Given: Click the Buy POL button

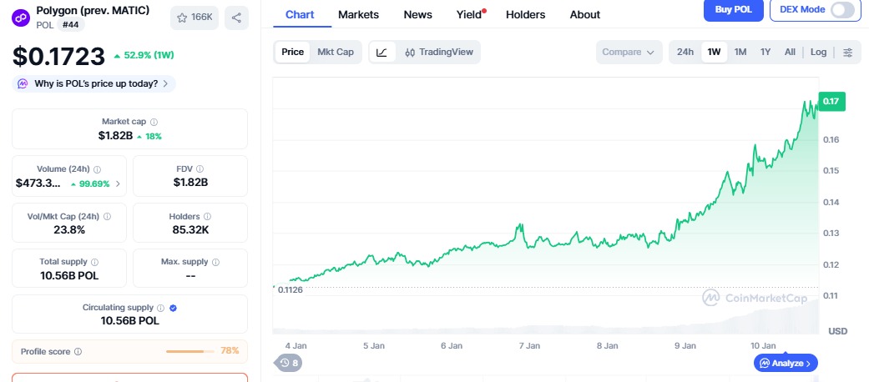Looking at the screenshot, I should point(734,9).
